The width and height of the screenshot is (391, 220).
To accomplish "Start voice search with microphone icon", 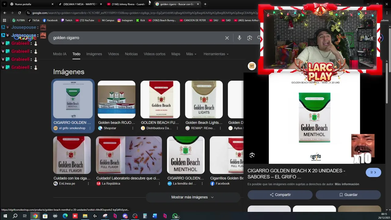I will pyautogui.click(x=239, y=38).
